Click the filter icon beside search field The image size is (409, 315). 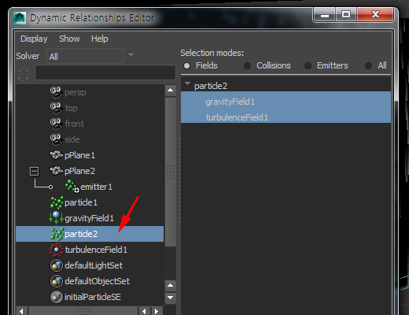pos(24,74)
